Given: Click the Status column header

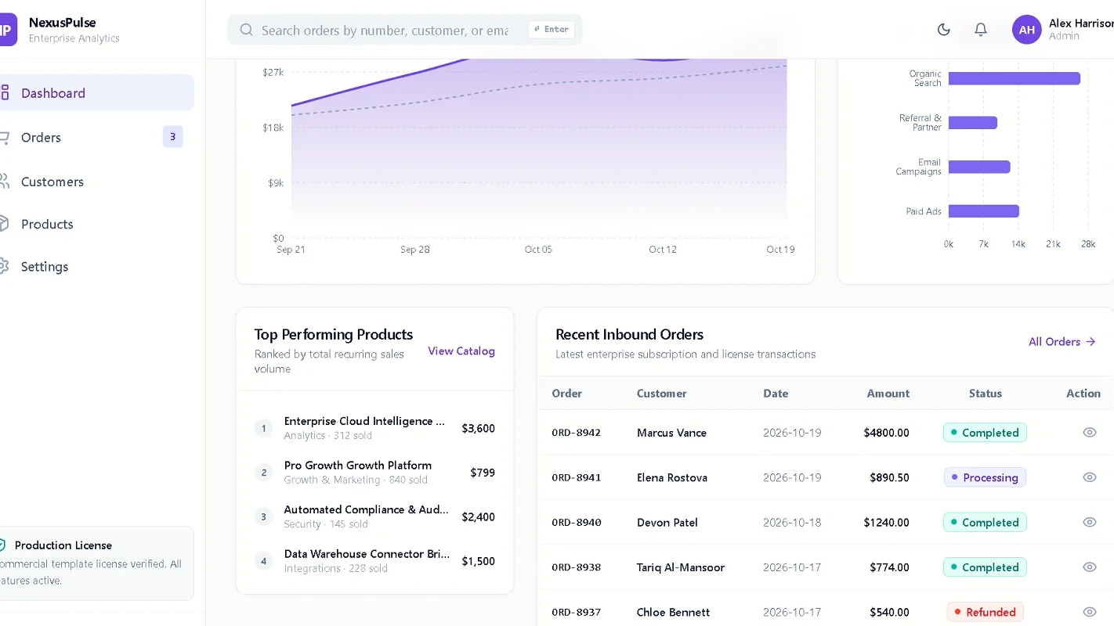Looking at the screenshot, I should (x=985, y=394).
